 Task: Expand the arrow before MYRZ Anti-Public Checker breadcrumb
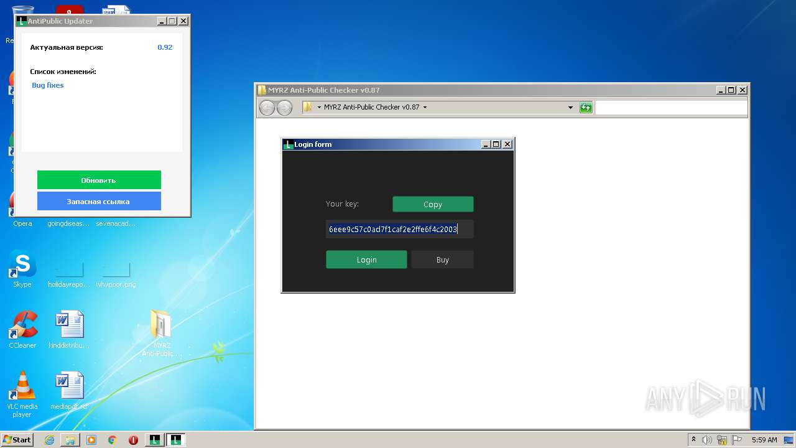(319, 107)
